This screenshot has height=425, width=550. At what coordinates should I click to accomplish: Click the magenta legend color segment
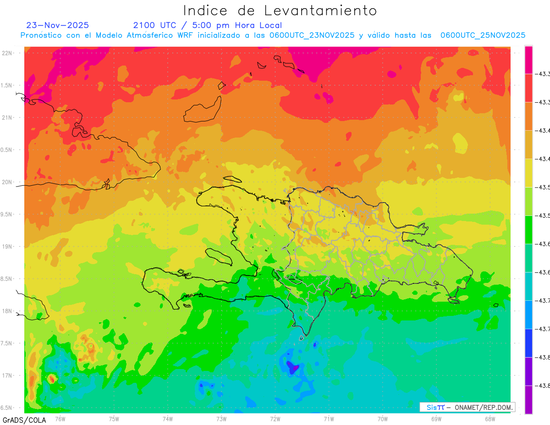(x=528, y=60)
